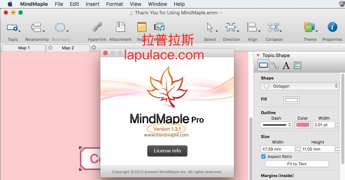The height and width of the screenshot is (180, 345).
Task: Open the Help menu
Action: (179, 4)
